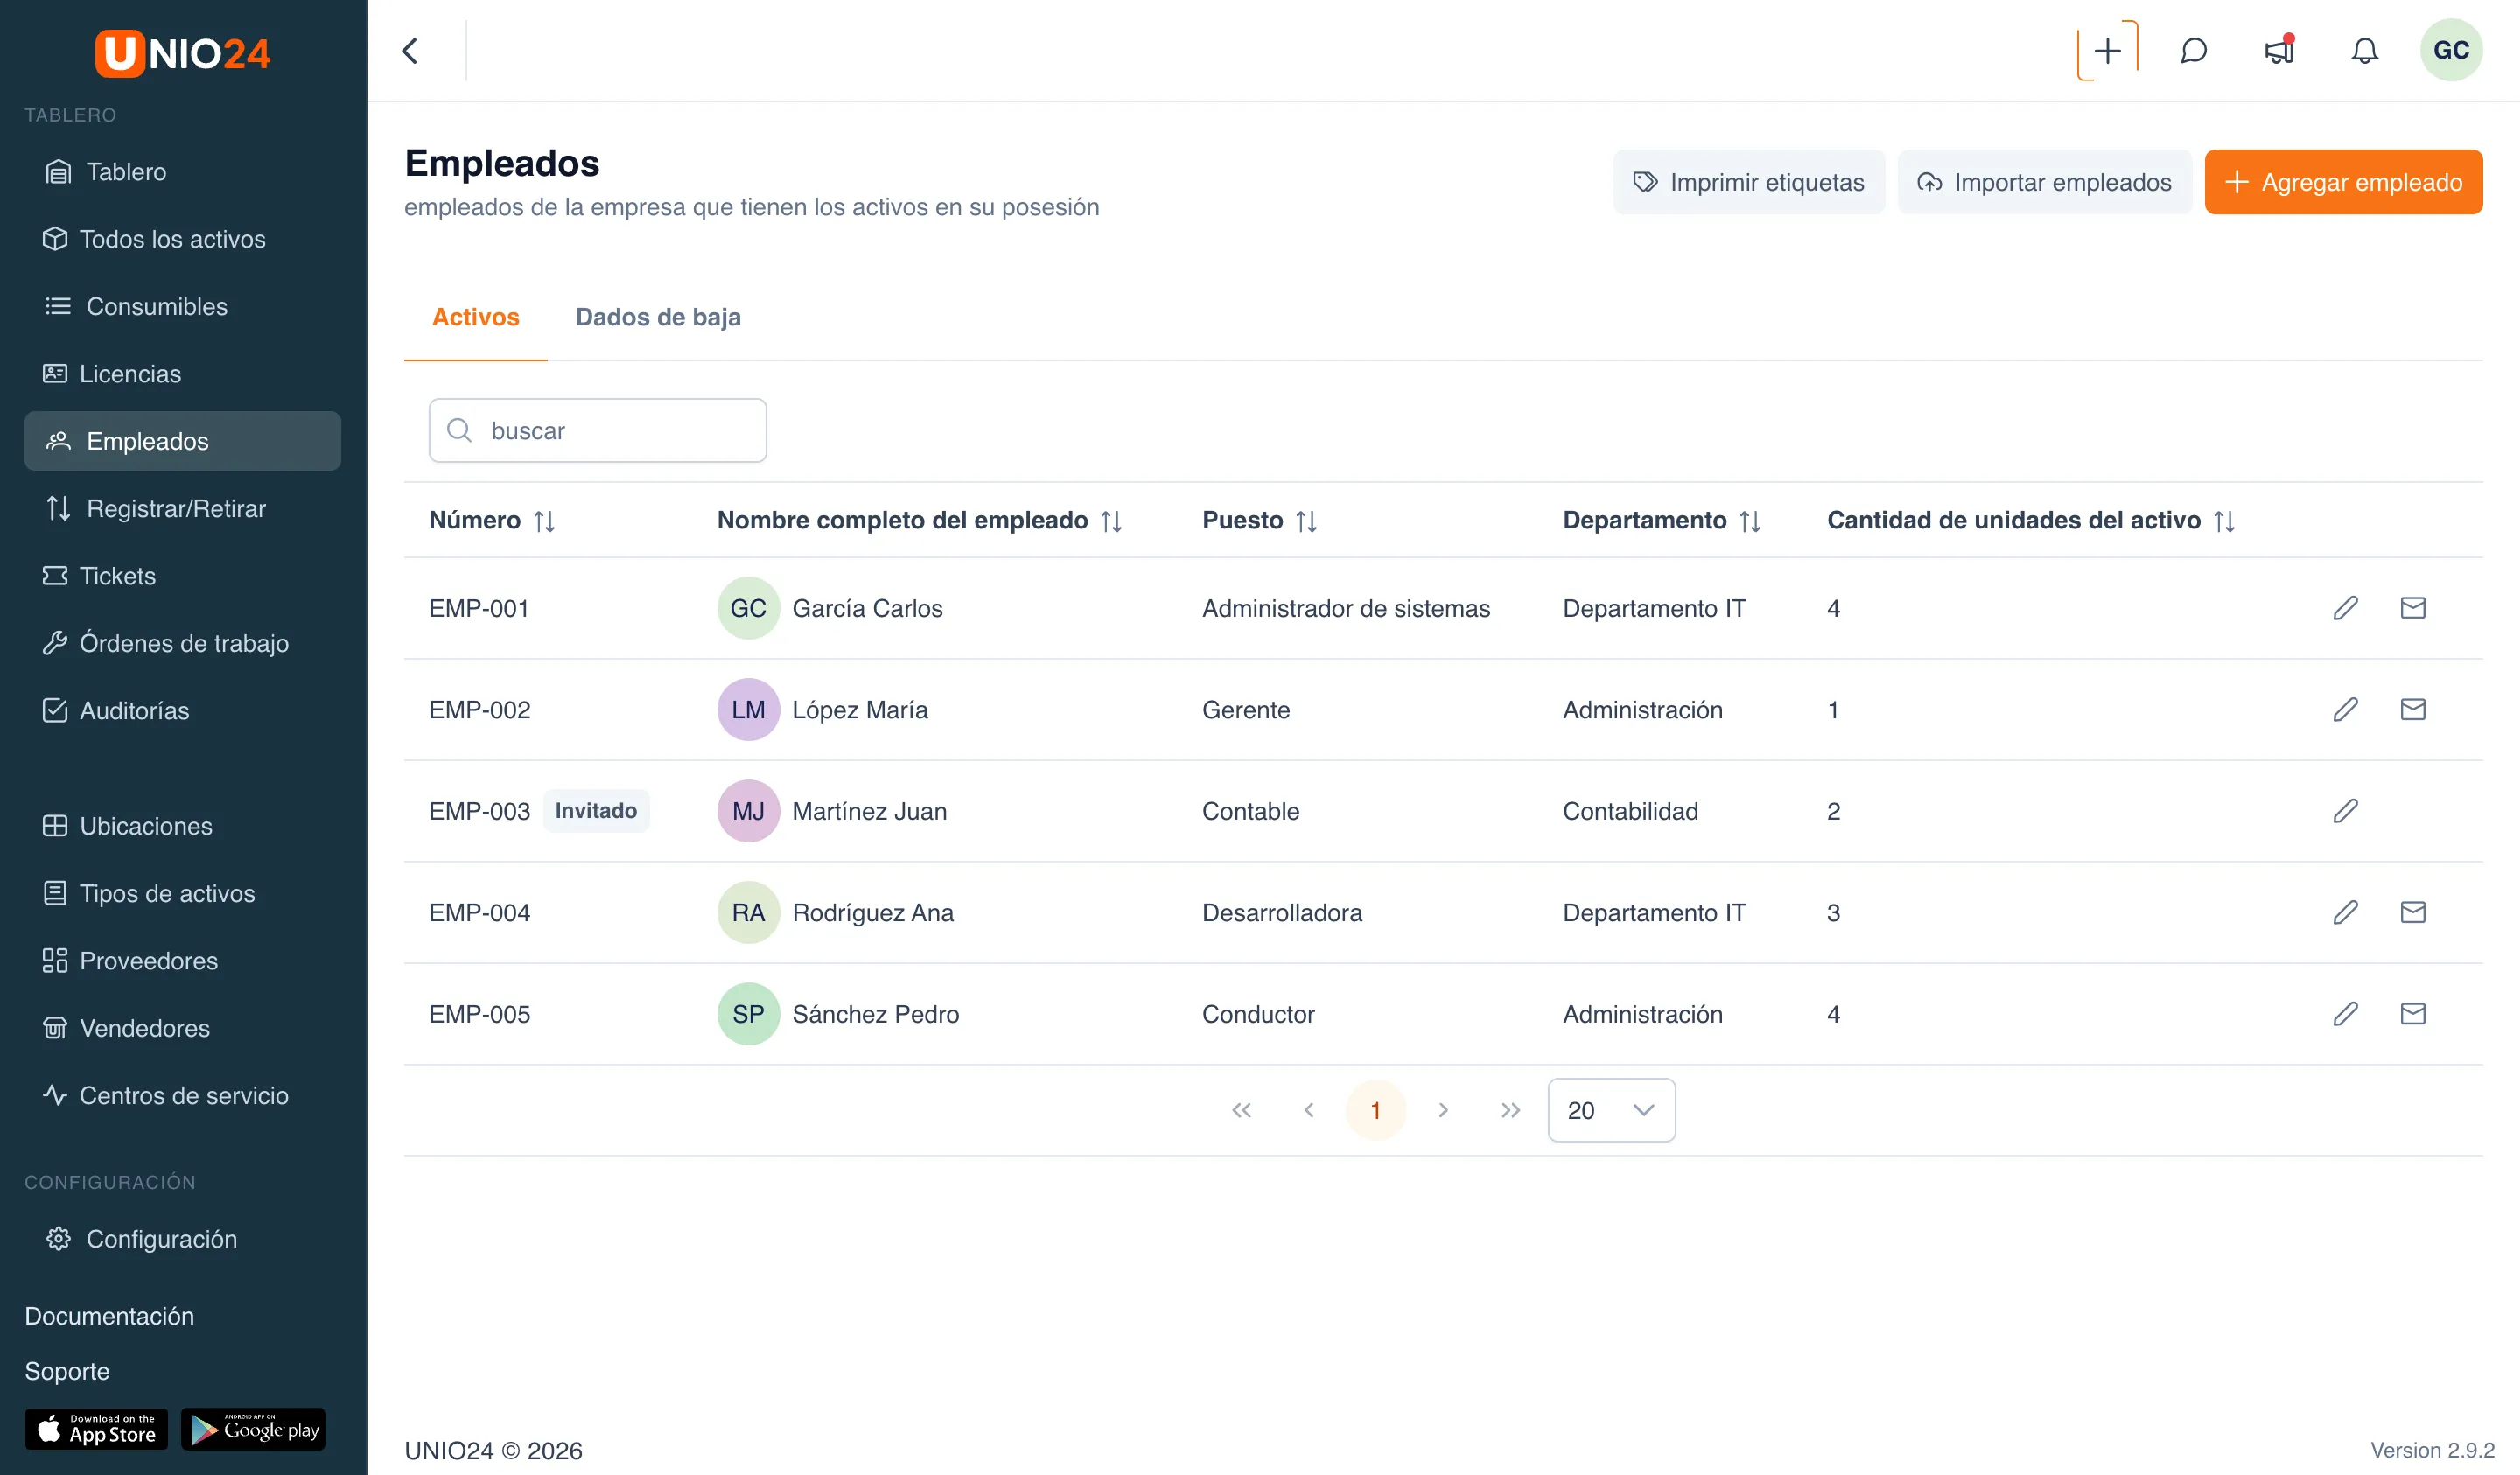Open Órdenes de trabajo in sidebar
Screen dimensions: 2520x1475
(x=183, y=643)
